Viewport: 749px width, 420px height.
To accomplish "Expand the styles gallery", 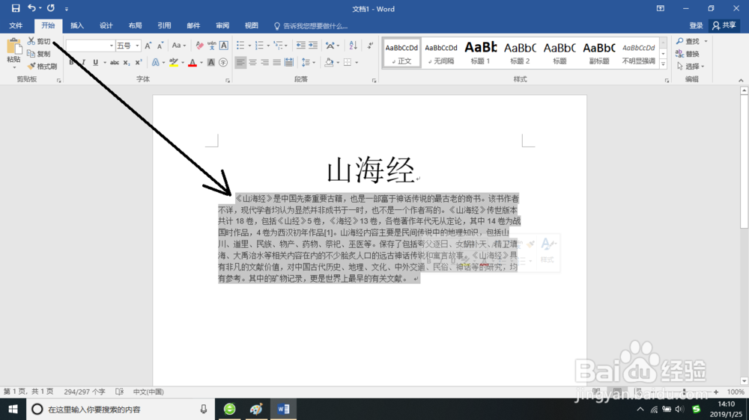I will (663, 64).
